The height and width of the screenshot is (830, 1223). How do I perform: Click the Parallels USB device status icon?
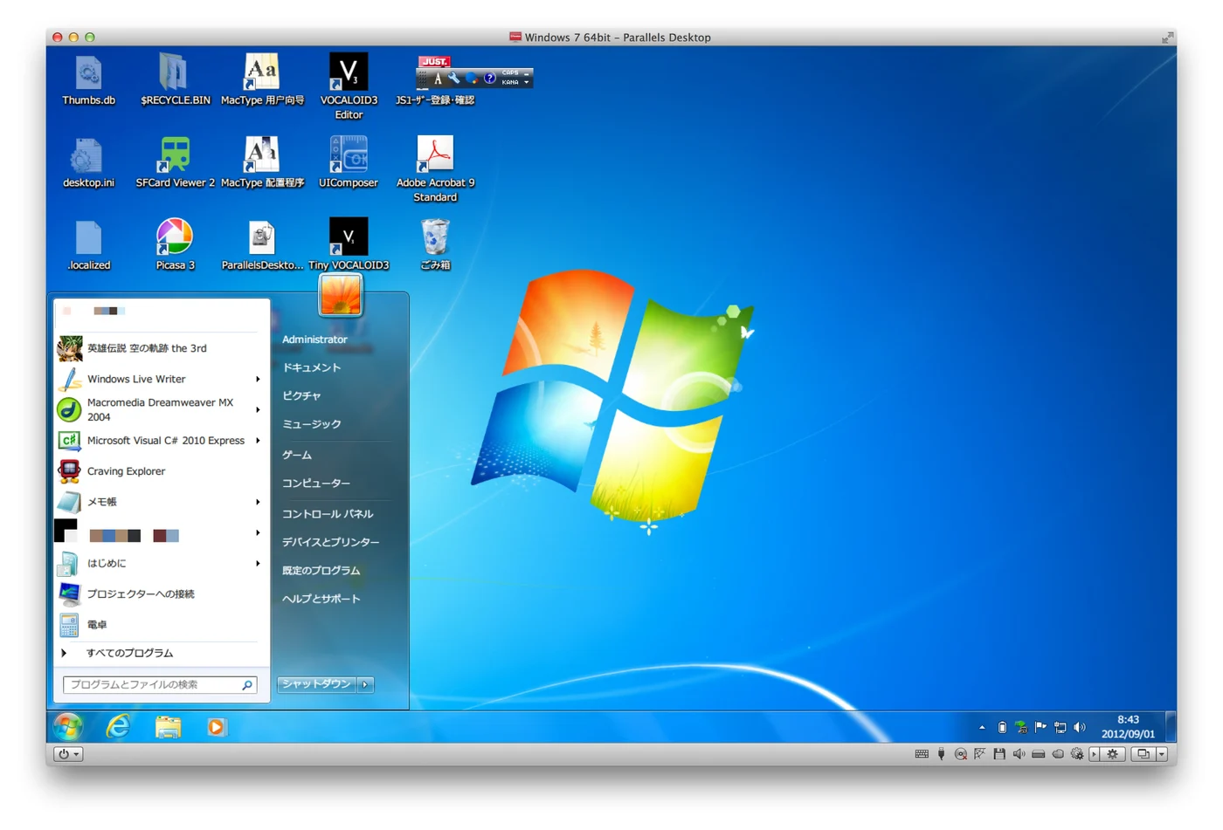click(x=941, y=754)
